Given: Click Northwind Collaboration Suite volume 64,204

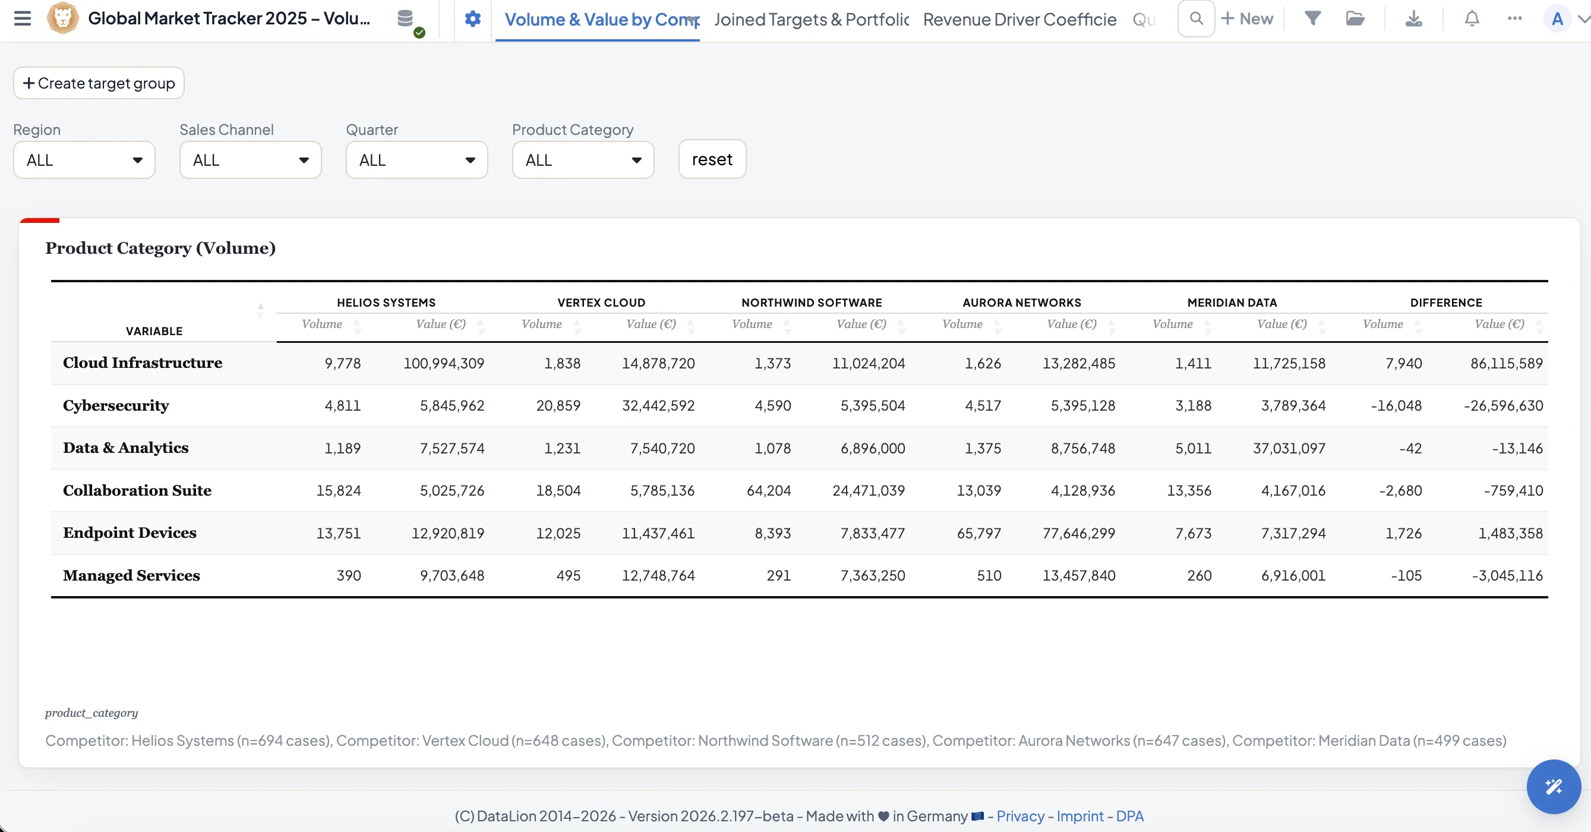Looking at the screenshot, I should click(768, 490).
